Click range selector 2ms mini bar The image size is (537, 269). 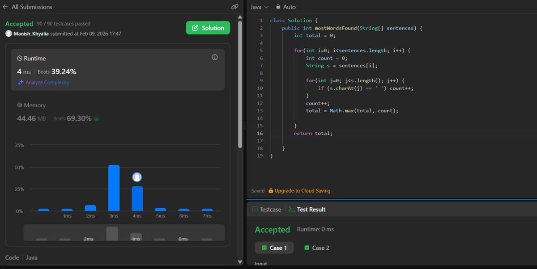[x=89, y=240]
